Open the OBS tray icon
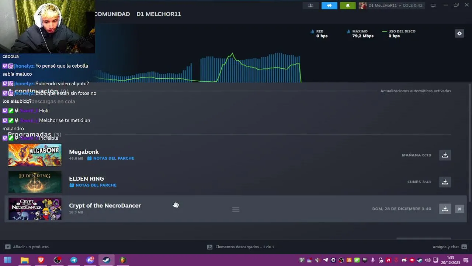This screenshot has width=472, height=266. click(341, 260)
